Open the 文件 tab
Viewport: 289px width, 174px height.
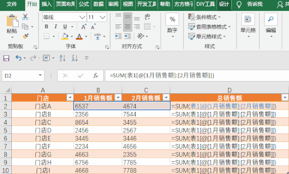point(12,4)
